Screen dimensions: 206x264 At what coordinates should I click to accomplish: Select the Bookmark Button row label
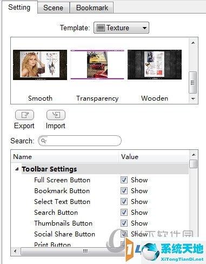point(62,191)
